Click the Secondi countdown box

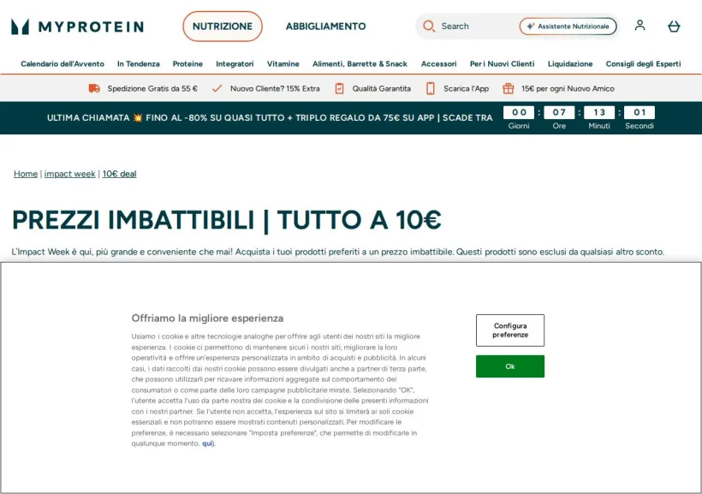[640, 112]
